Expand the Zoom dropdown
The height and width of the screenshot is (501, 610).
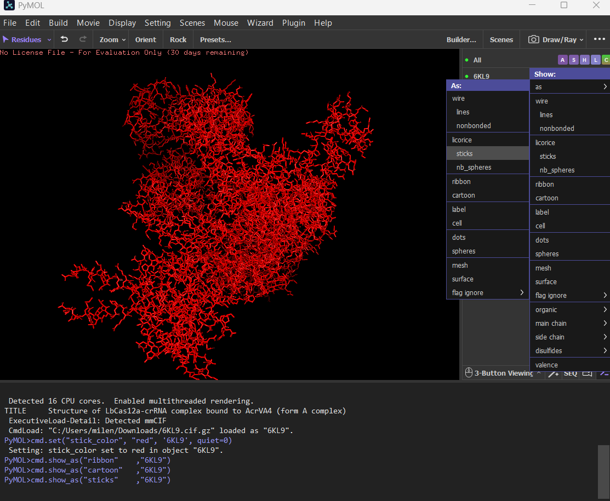(112, 39)
